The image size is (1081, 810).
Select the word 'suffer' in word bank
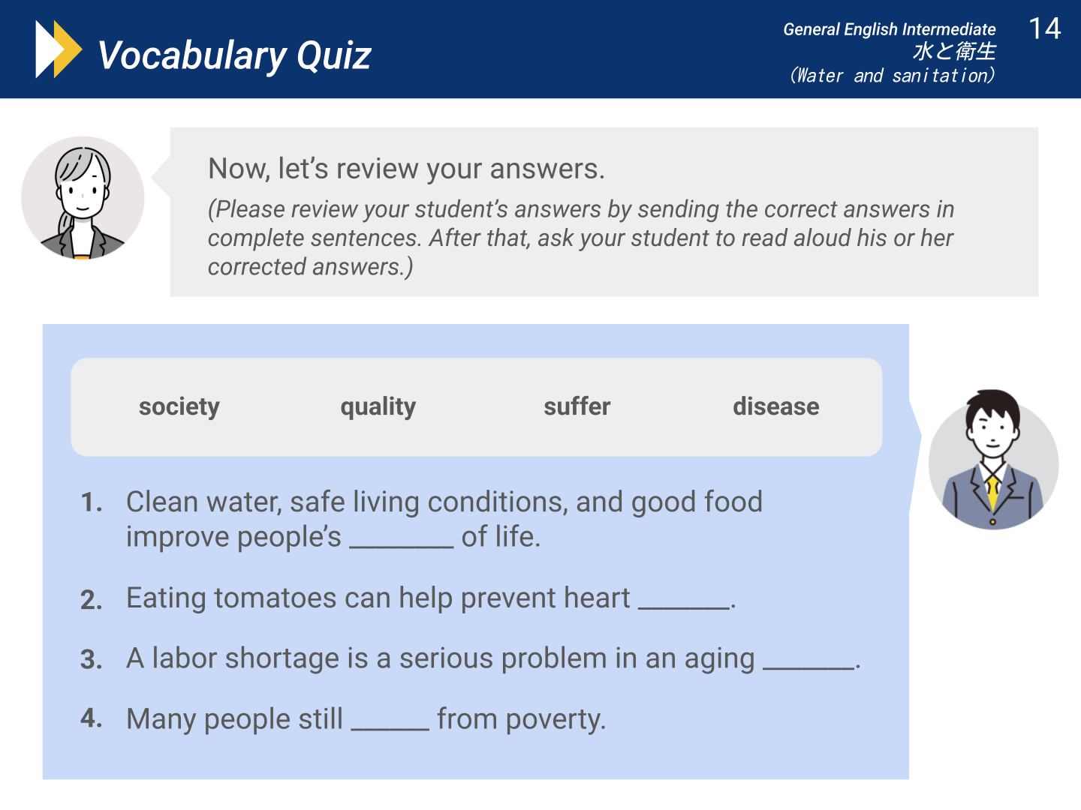pyautogui.click(x=577, y=406)
